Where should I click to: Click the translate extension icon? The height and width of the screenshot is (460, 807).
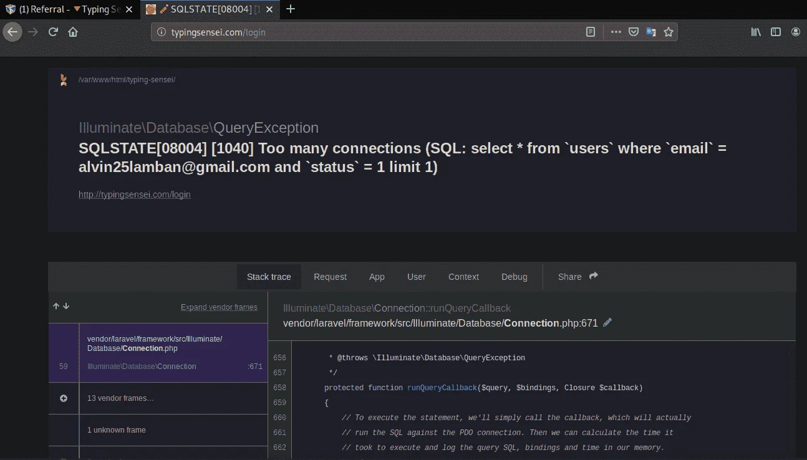pyautogui.click(x=650, y=32)
